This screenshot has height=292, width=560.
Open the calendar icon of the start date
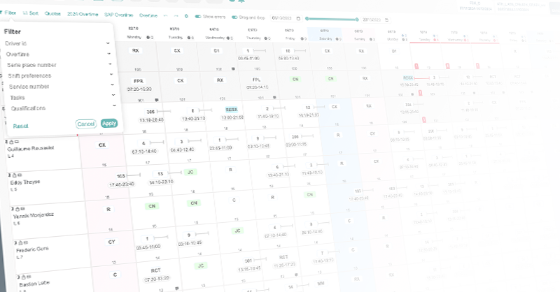click(x=299, y=18)
